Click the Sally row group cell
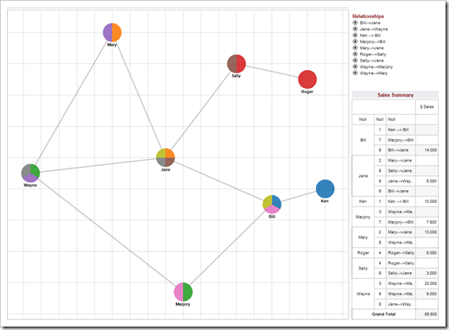Viewport: 449px width, 330px height. pos(363,268)
